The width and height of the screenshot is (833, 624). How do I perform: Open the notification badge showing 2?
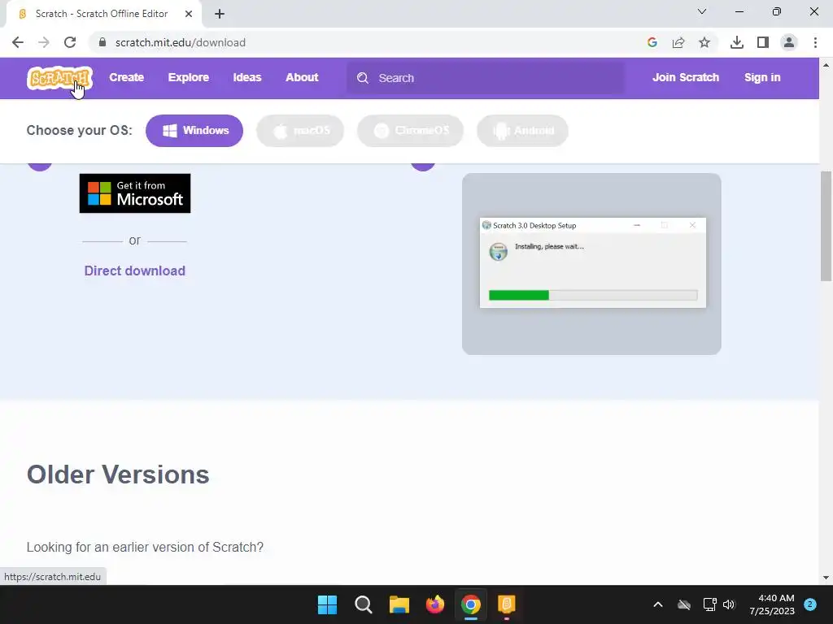click(x=810, y=604)
